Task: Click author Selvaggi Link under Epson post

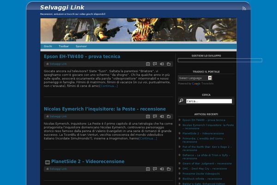Action: click(58, 64)
